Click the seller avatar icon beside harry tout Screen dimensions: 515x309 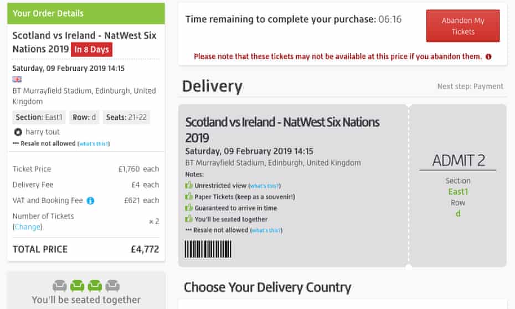18,132
